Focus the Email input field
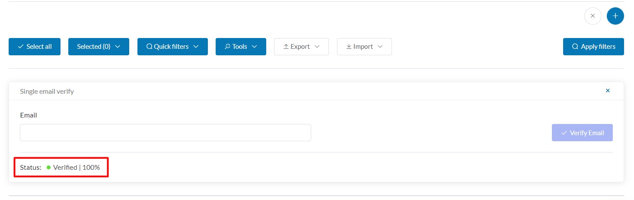The width and height of the screenshot is (634, 200). (x=166, y=133)
